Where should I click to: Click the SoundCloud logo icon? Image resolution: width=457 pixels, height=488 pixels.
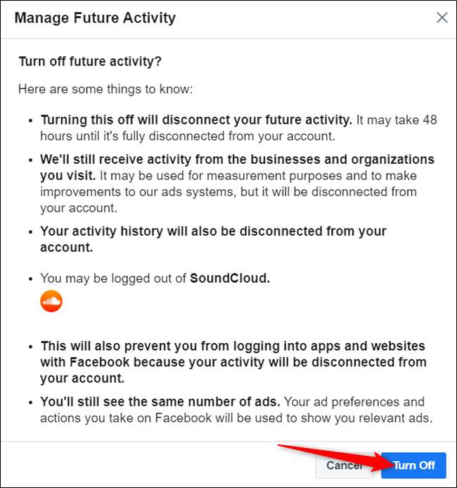coord(51,301)
